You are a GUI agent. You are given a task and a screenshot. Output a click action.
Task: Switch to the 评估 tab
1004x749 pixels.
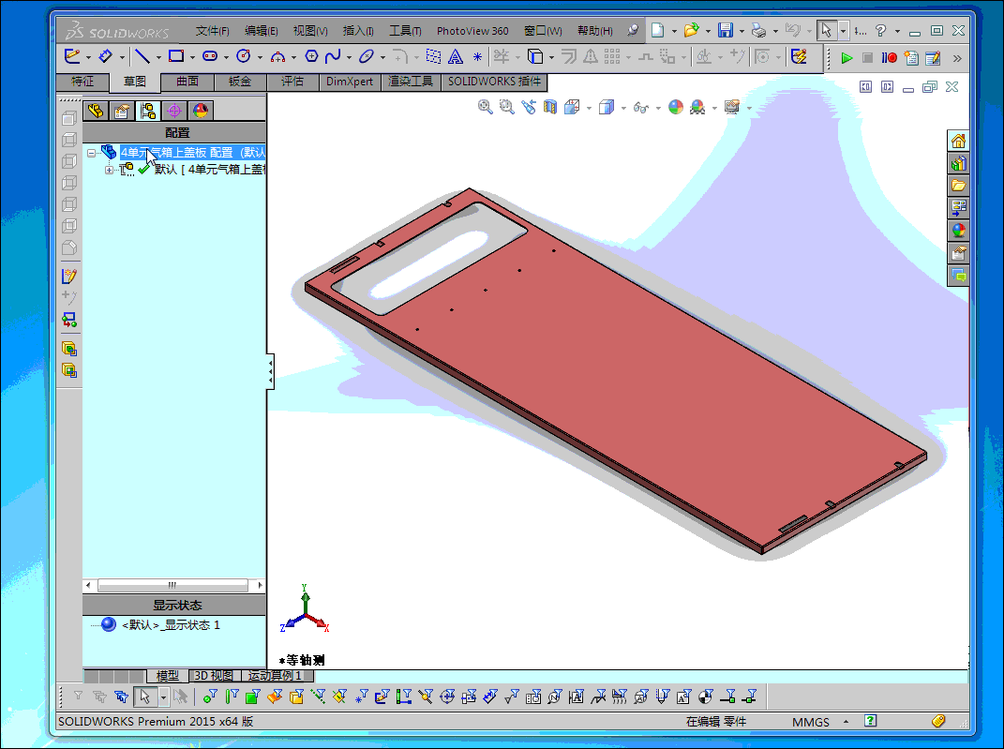(x=292, y=82)
